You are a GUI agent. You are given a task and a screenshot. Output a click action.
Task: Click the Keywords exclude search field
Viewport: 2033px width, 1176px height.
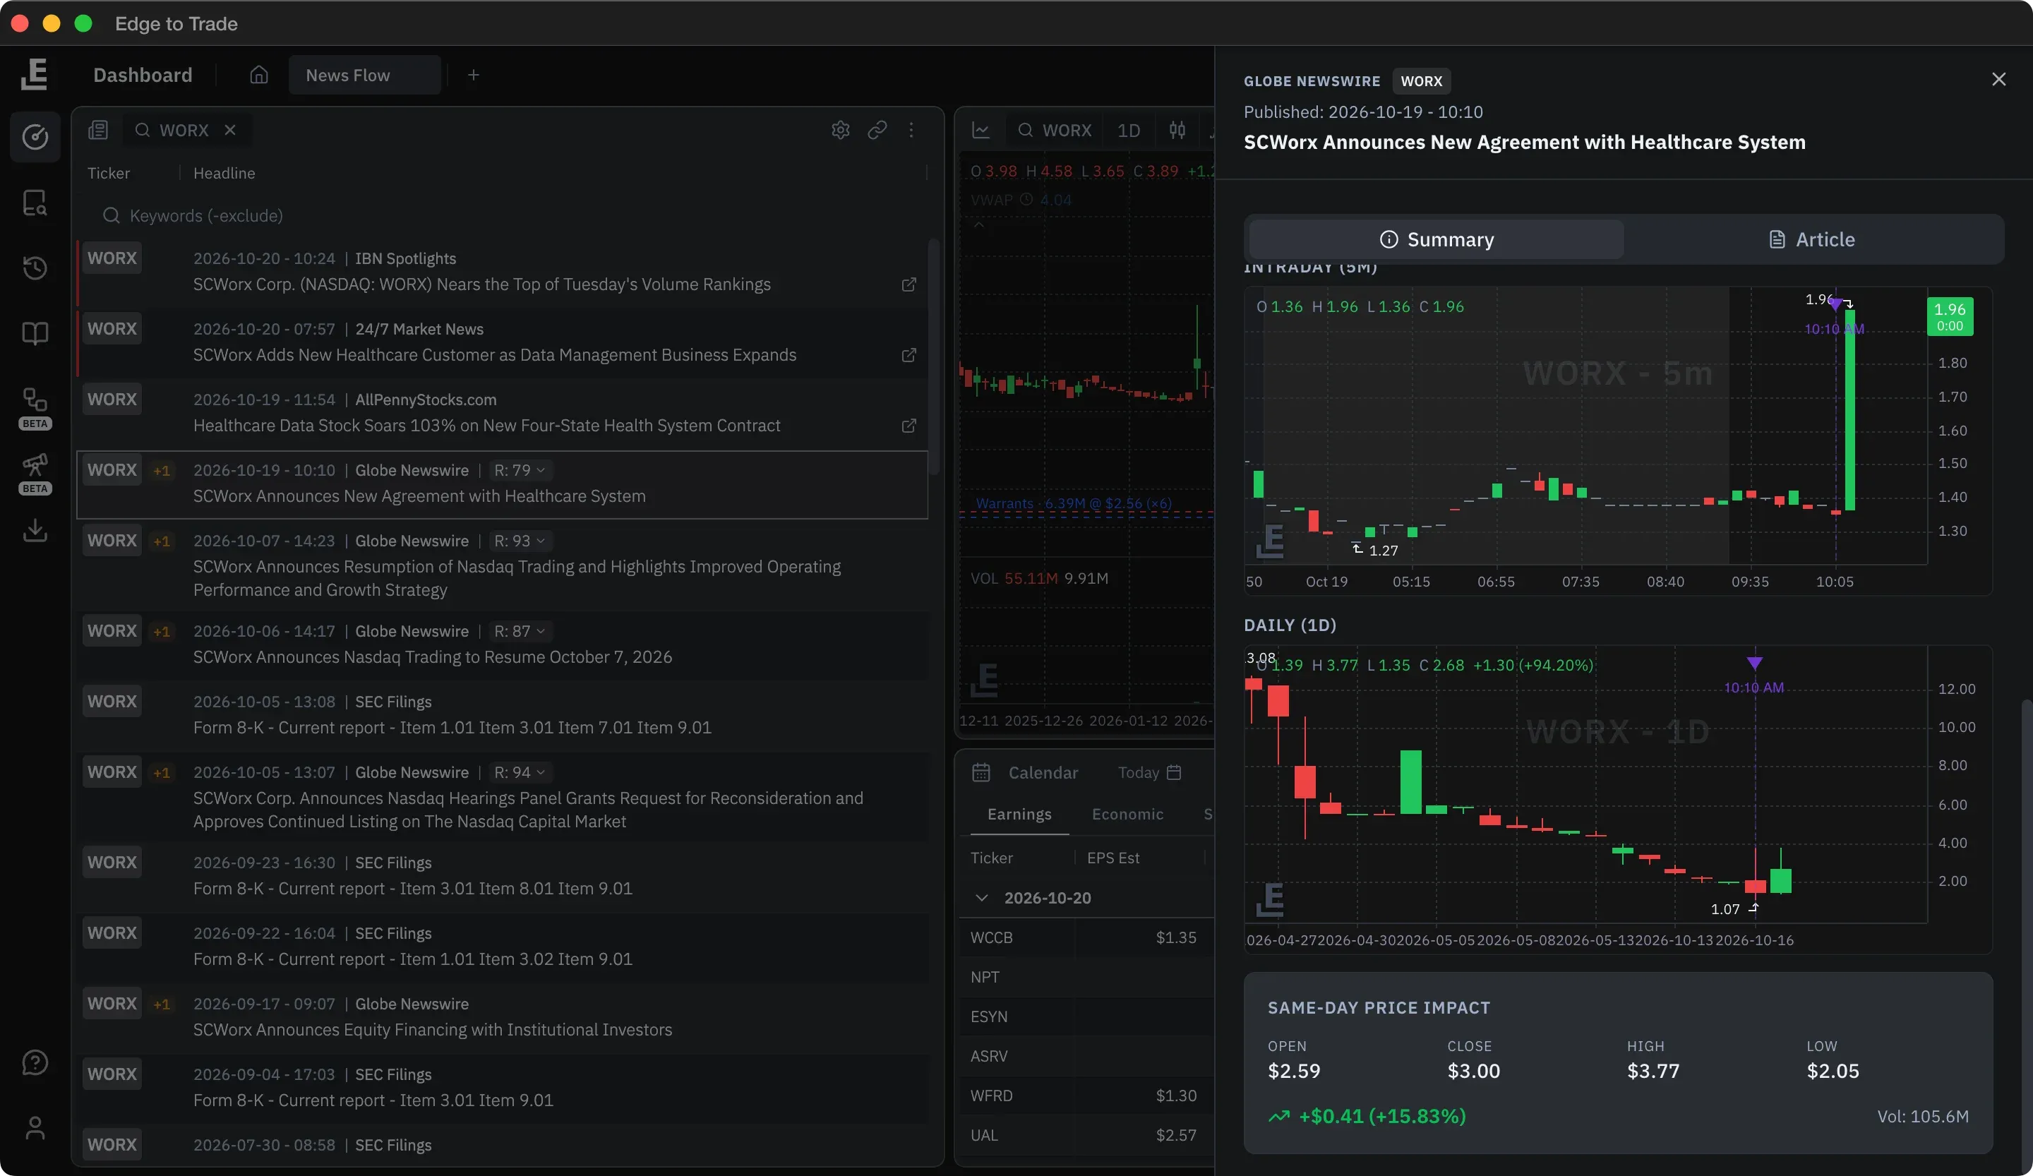[508, 216]
